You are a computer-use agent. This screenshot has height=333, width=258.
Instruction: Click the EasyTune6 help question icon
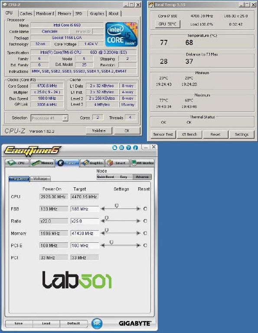click(128, 147)
